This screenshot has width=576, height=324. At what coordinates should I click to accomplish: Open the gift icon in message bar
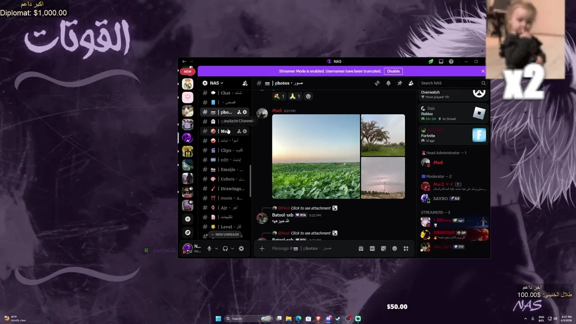tap(361, 248)
